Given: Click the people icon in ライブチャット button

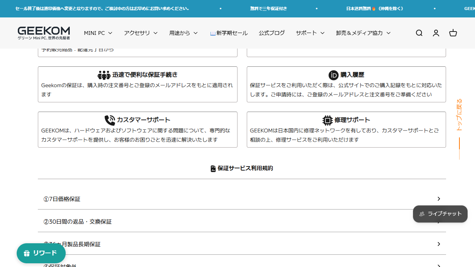Looking at the screenshot, I should pos(422,214).
